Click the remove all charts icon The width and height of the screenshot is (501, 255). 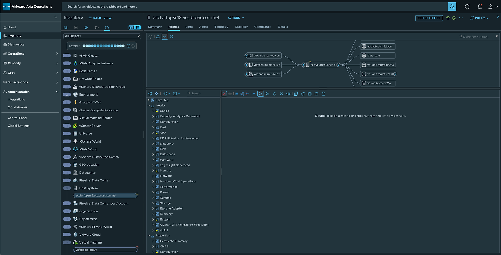[296, 94]
